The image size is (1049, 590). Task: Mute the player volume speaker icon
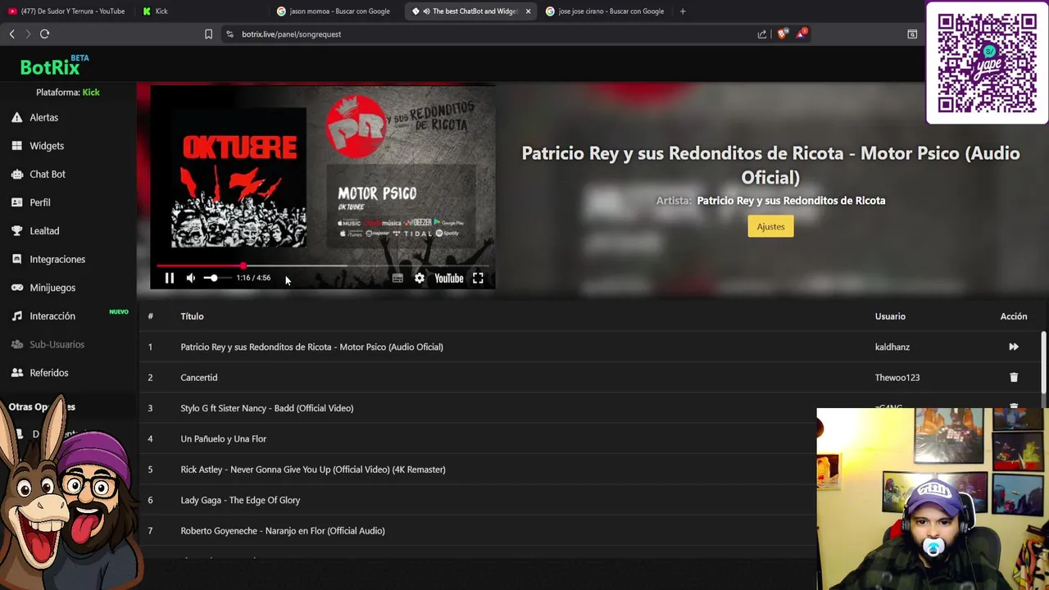click(x=191, y=279)
